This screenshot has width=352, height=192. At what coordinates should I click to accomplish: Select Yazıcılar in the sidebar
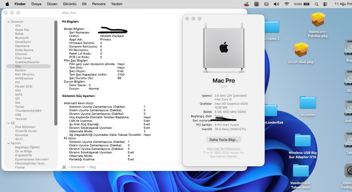coord(21,119)
